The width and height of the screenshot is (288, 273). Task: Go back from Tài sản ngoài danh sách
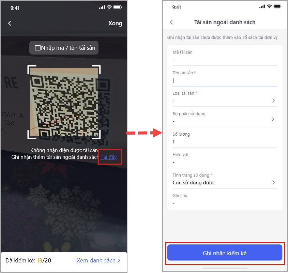click(x=171, y=22)
